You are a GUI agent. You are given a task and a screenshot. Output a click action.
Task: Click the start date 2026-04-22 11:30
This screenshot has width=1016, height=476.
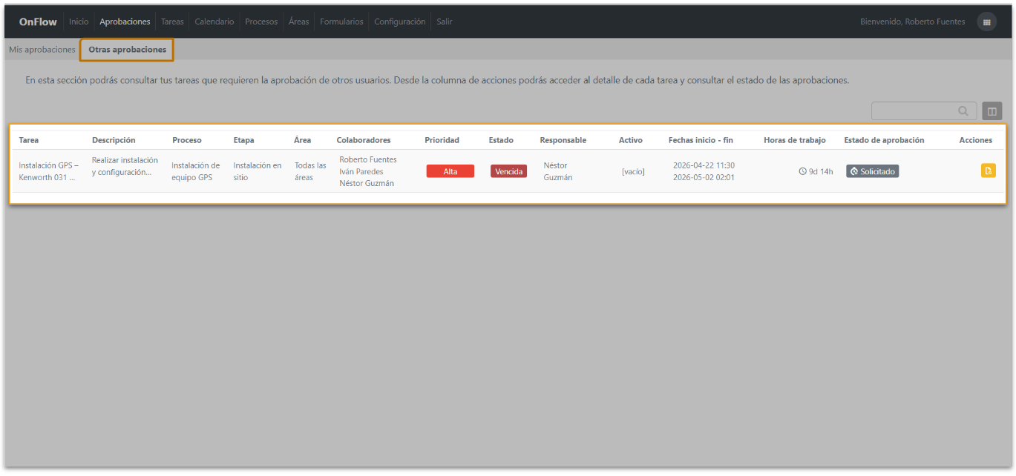(x=704, y=165)
